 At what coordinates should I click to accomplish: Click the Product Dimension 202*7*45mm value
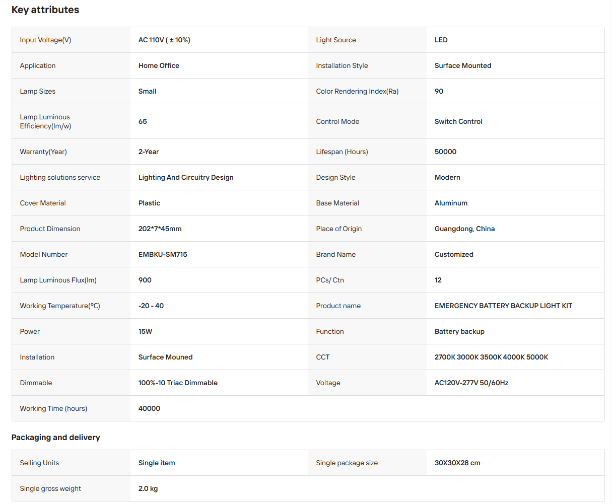160,229
